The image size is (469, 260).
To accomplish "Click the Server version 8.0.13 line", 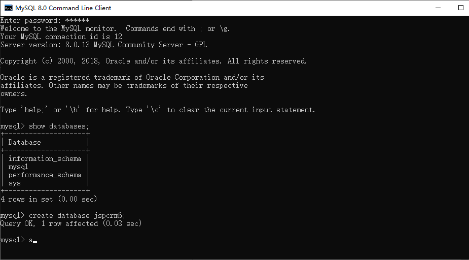I will coord(103,45).
